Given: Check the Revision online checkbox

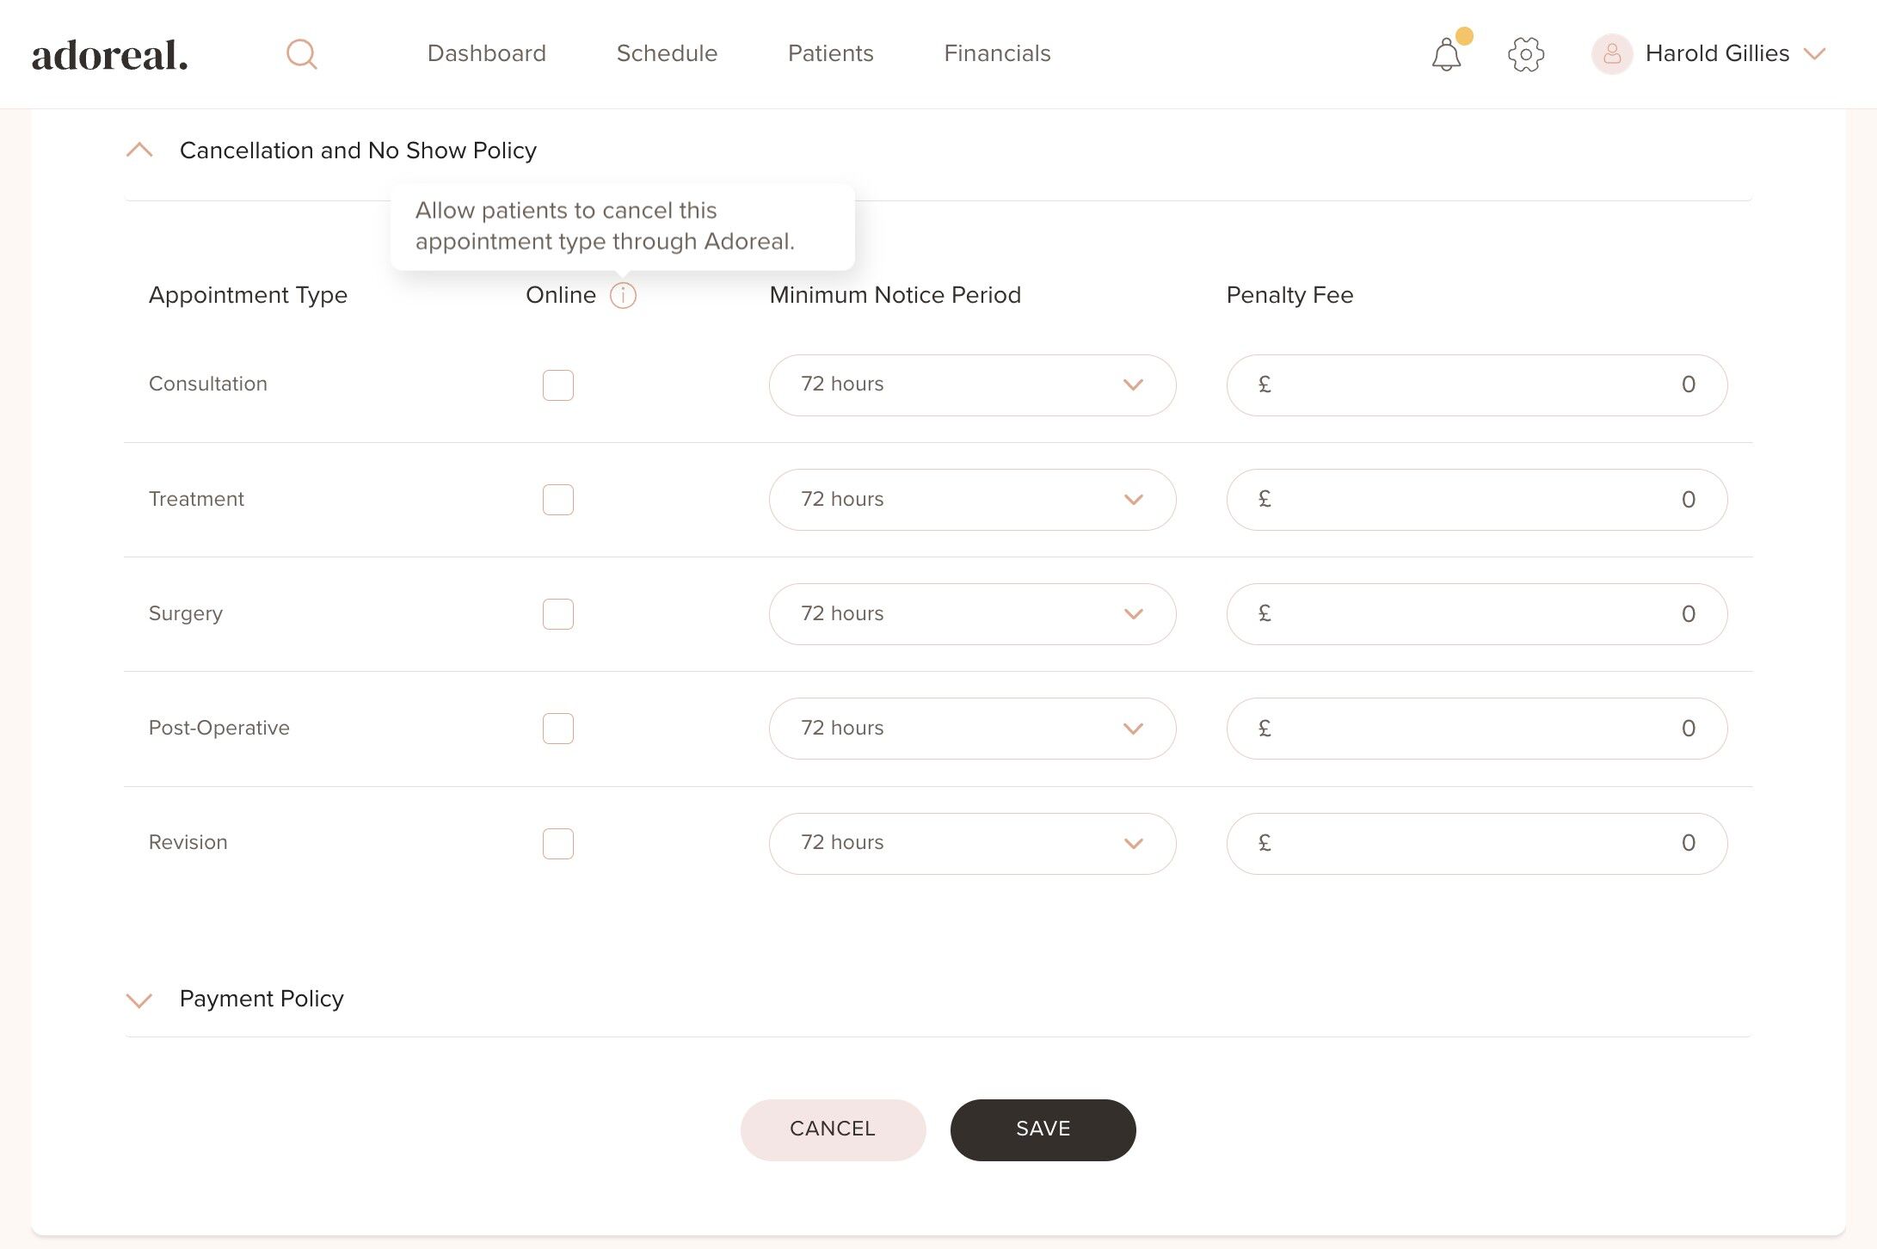Looking at the screenshot, I should 557,843.
